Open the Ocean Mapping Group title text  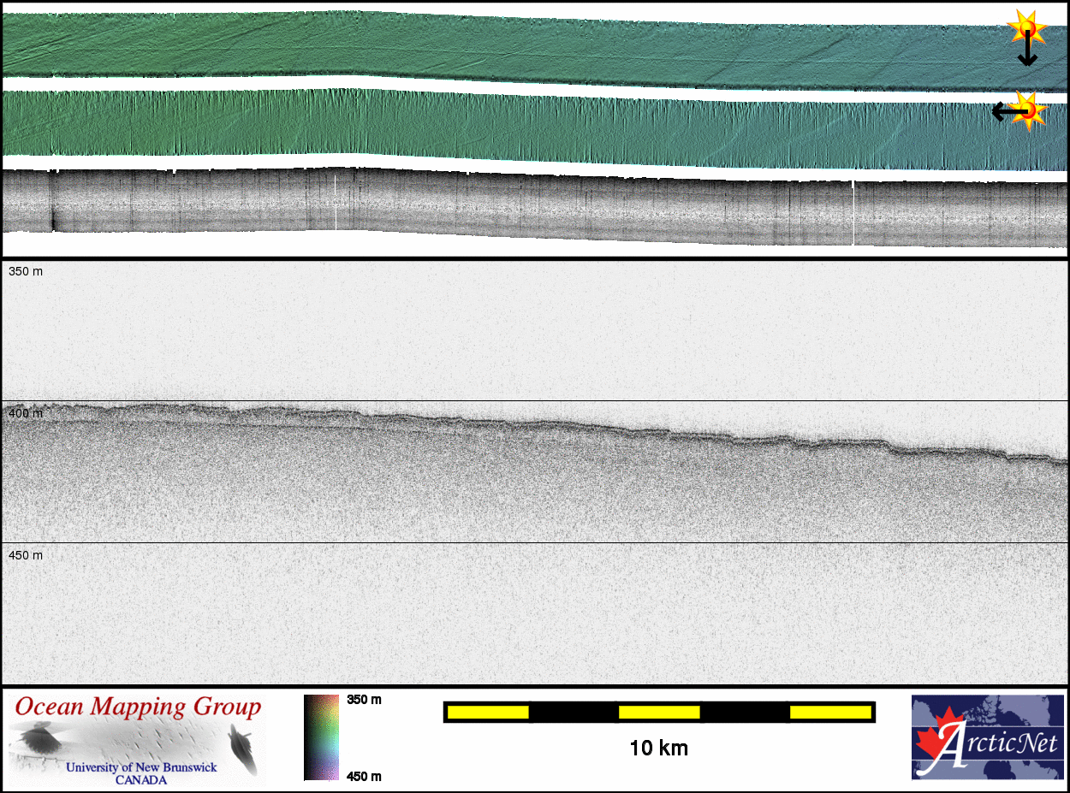click(138, 707)
